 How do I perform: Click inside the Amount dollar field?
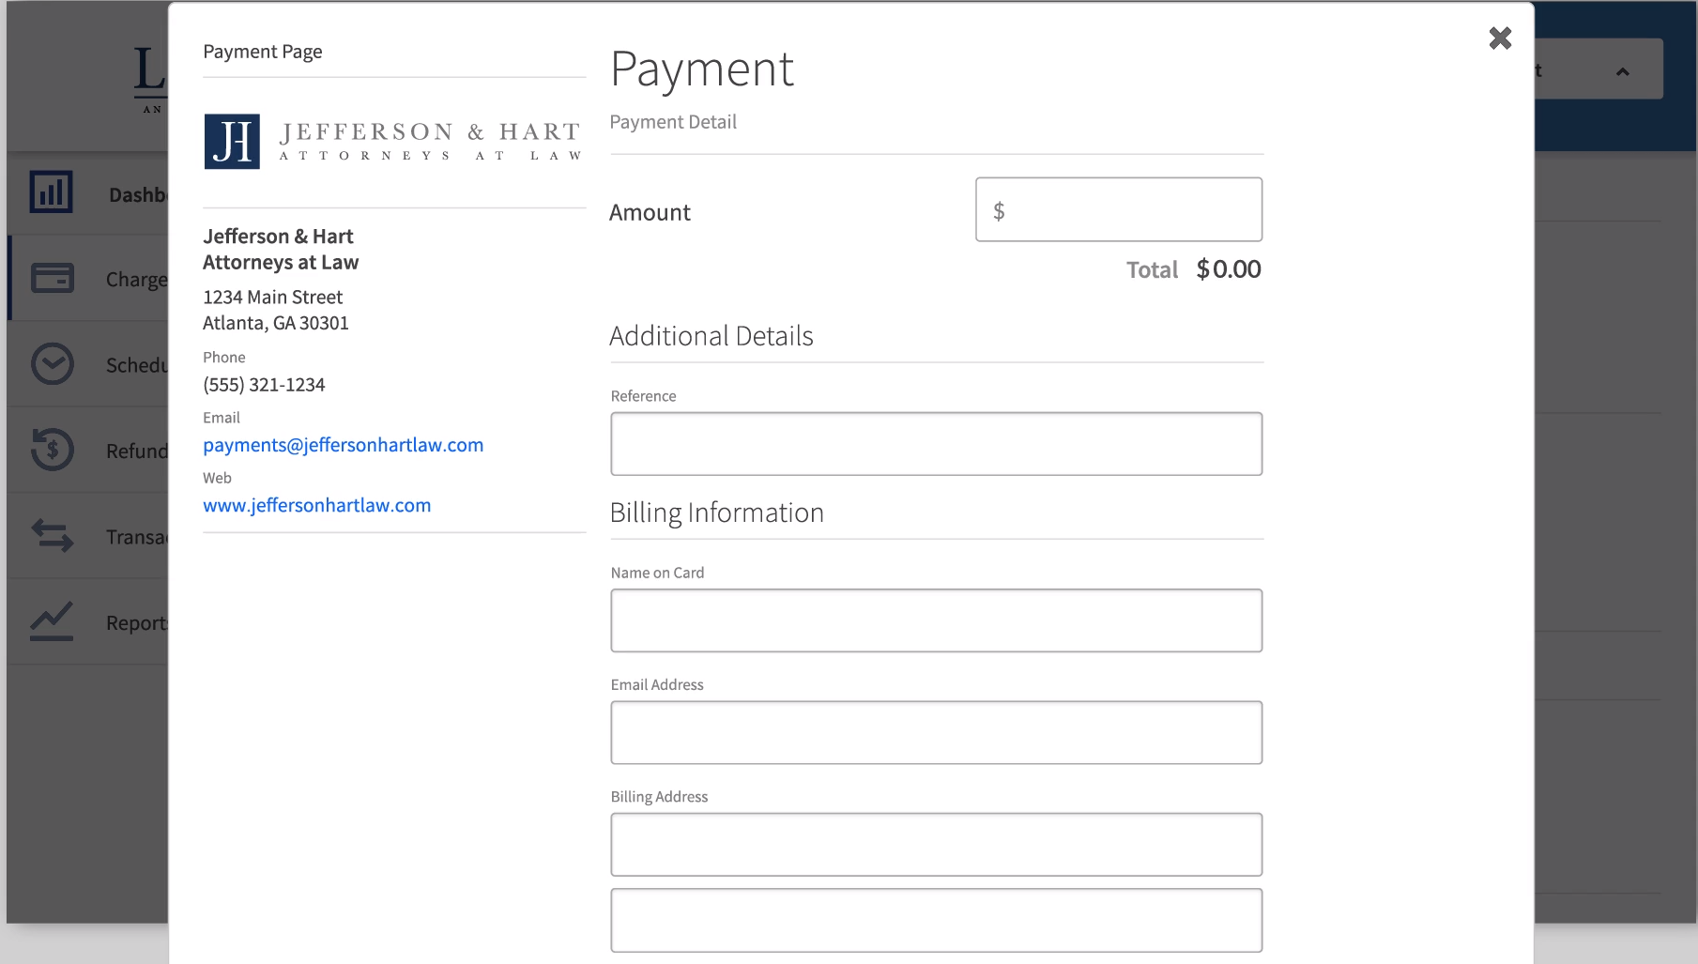1118,208
